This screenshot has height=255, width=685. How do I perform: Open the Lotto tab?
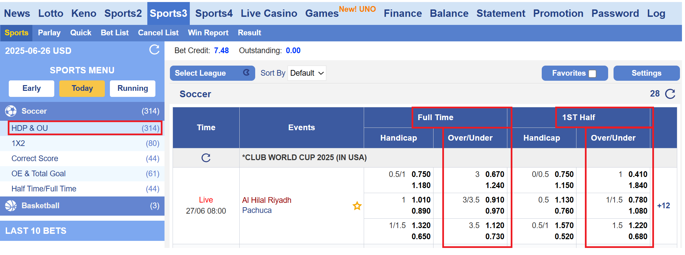(51, 13)
